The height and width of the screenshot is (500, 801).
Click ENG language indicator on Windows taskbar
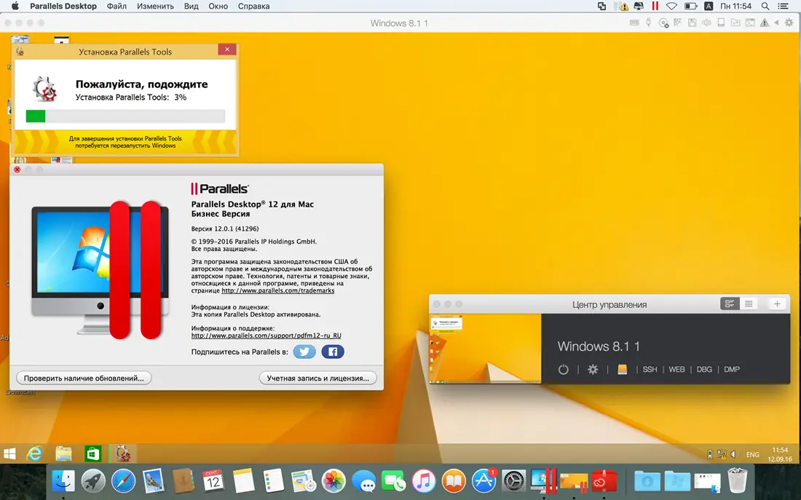(752, 455)
